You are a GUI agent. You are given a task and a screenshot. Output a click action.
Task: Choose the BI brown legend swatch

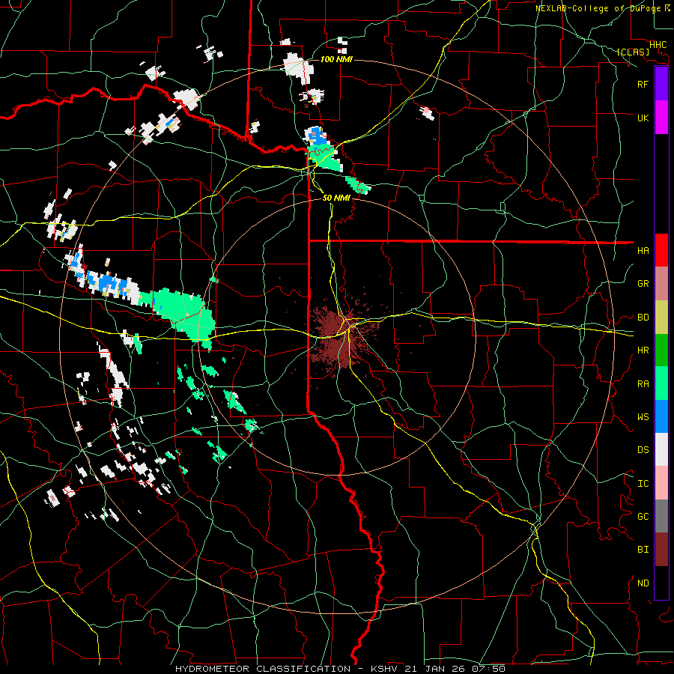[661, 550]
